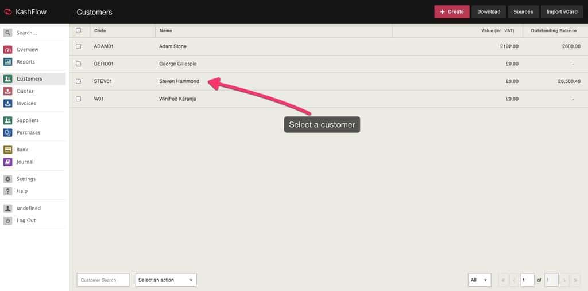Open the "Select an action" dropdown
This screenshot has height=291, width=588.
(166, 280)
